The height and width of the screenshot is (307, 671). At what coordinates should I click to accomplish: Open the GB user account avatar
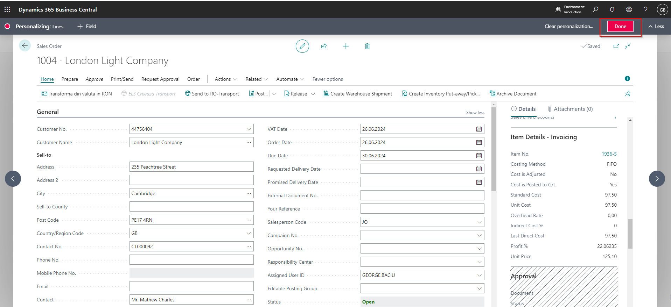click(x=662, y=10)
